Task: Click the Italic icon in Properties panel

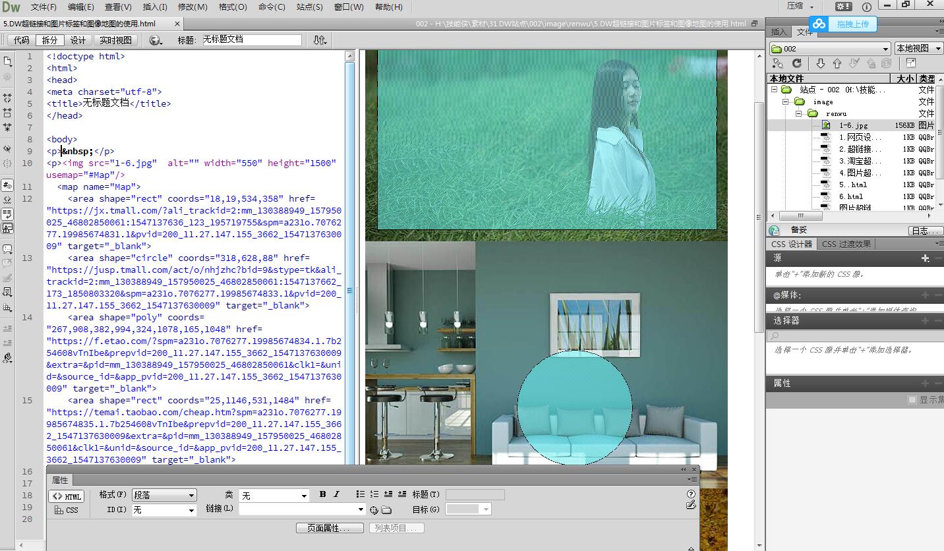Action: (x=336, y=494)
